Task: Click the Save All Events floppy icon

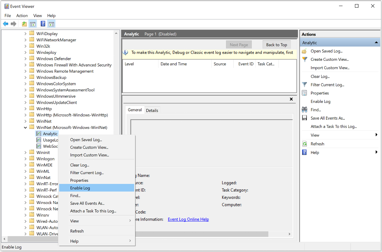Action: [x=305, y=118]
